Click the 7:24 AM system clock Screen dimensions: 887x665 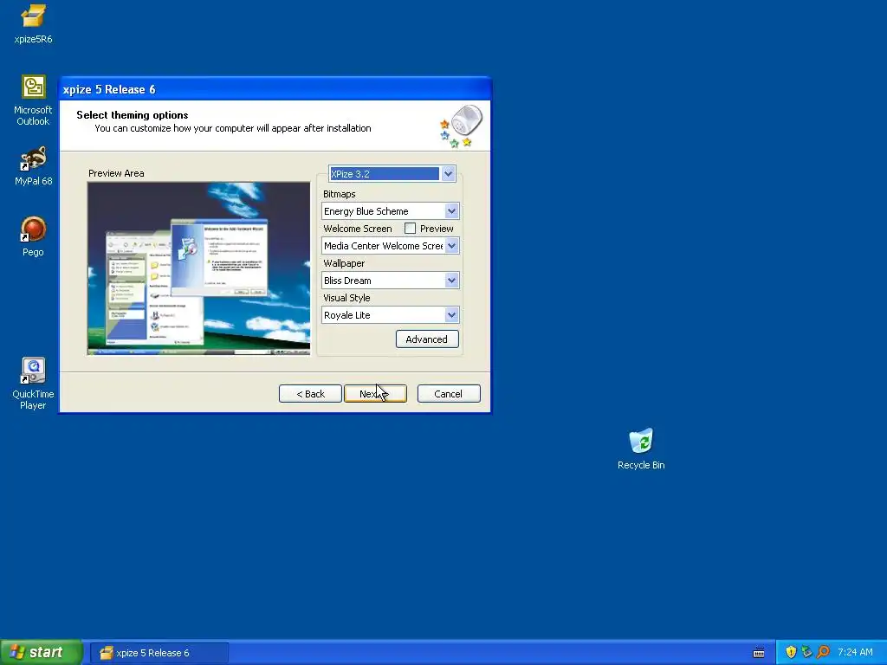click(855, 652)
